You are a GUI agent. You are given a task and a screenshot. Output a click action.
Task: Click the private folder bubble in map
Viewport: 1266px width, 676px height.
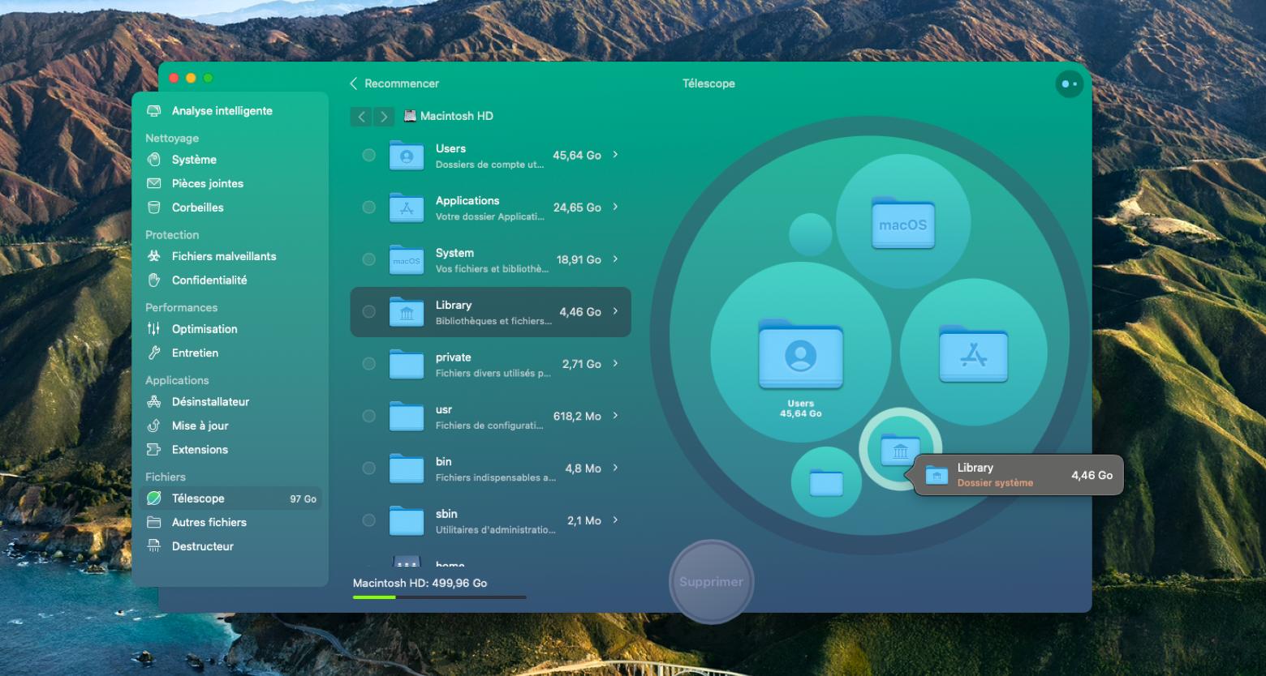[x=826, y=481]
